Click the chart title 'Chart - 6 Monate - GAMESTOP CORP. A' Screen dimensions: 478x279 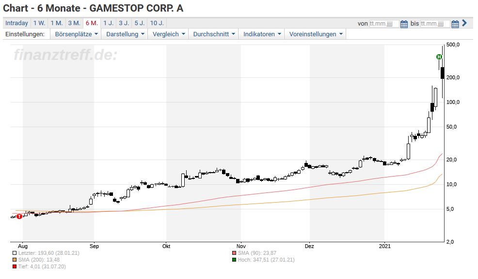click(93, 8)
